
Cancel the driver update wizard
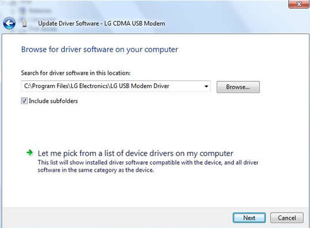[287, 218]
